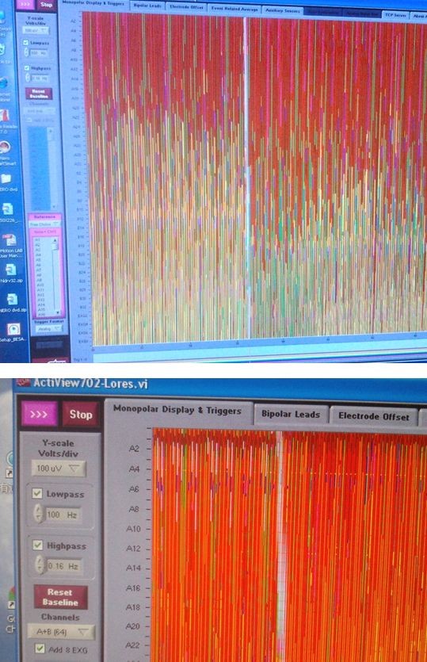The width and height of the screenshot is (427, 662).
Task: Open the NERO dvd folder icon
Action: coord(6,179)
